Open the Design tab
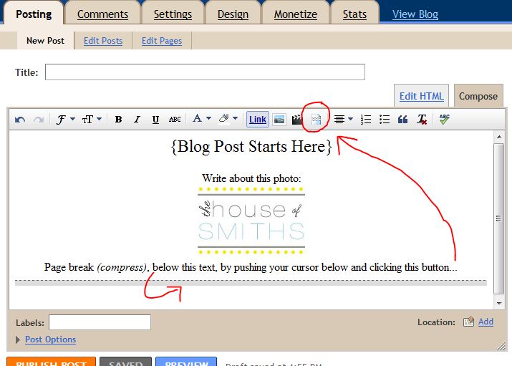The width and height of the screenshot is (512, 366). pyautogui.click(x=233, y=14)
